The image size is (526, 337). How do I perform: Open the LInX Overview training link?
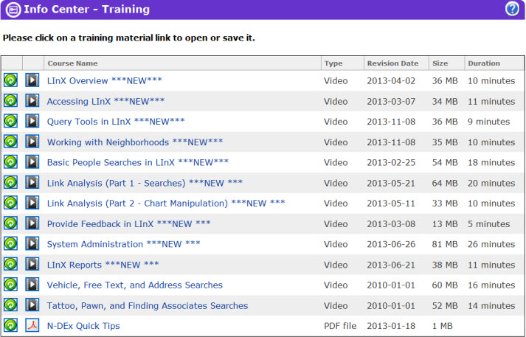[104, 81]
